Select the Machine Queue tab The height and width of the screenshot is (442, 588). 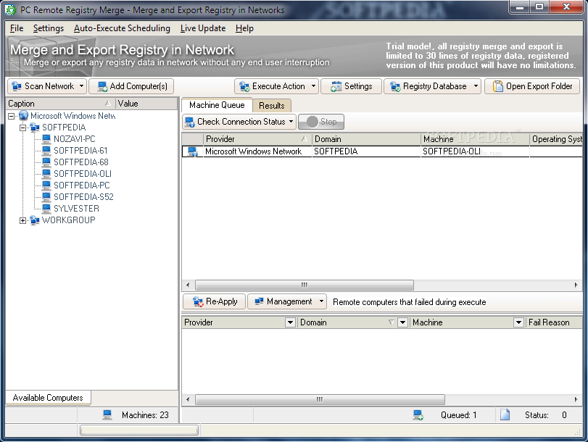[217, 105]
